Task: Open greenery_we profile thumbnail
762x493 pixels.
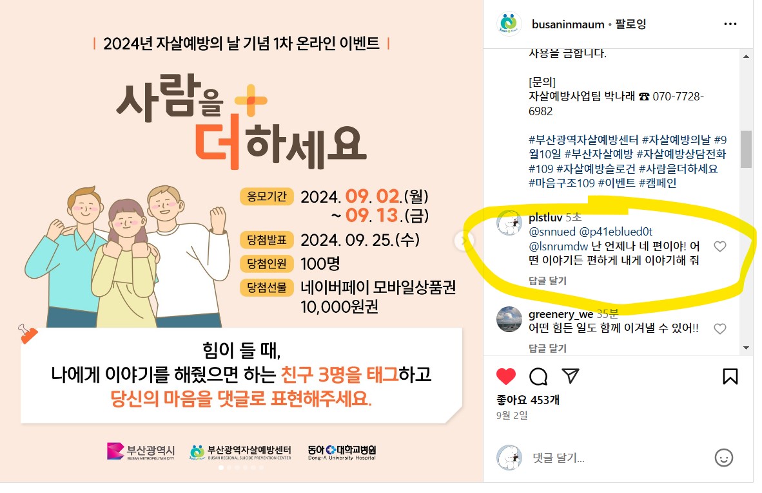Action: click(x=509, y=319)
